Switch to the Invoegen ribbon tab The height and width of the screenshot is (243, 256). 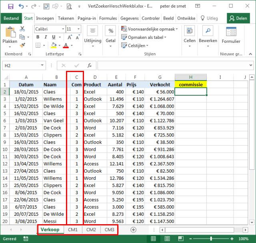pyautogui.click(x=45, y=18)
